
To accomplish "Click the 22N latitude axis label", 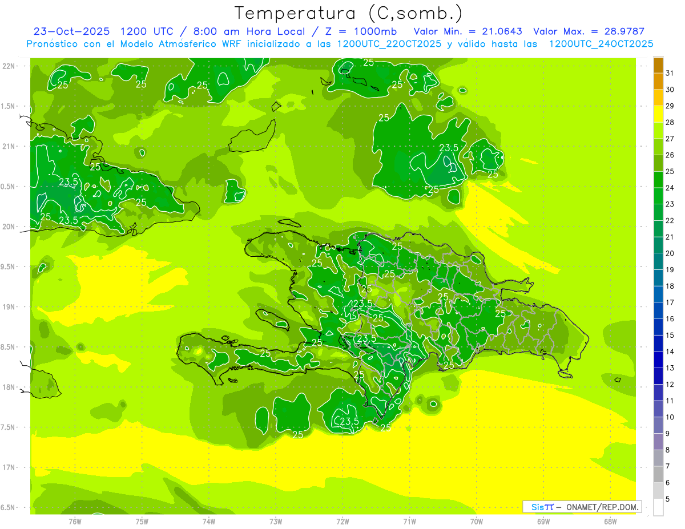I will pyautogui.click(x=9, y=66).
